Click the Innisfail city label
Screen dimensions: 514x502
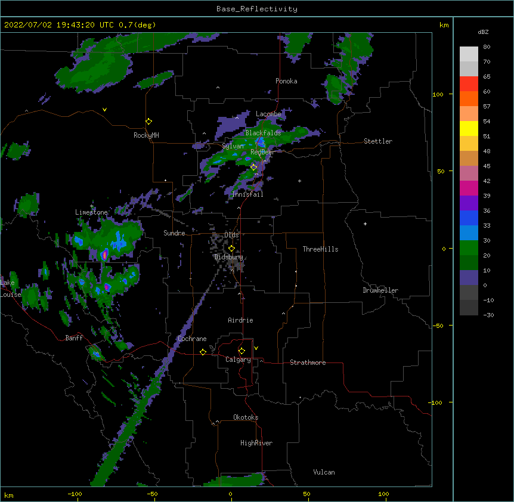pyautogui.click(x=247, y=194)
